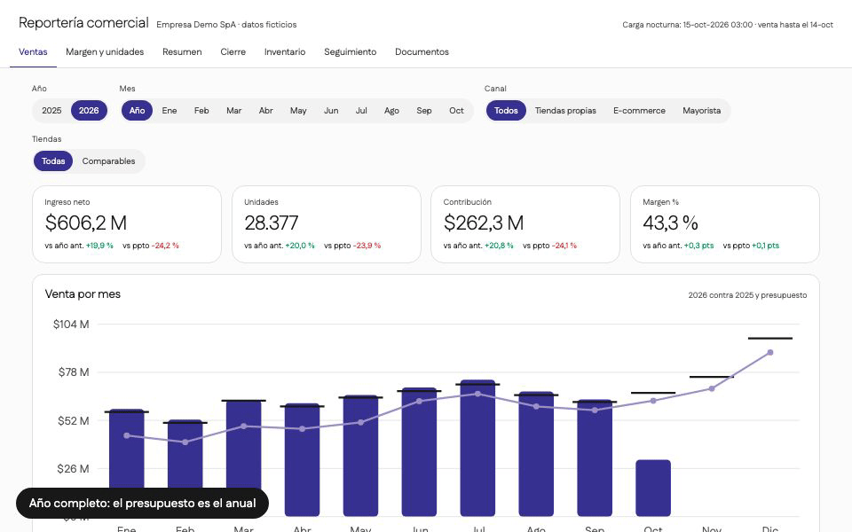This screenshot has width=852, height=532.
Task: Set the month filter to Ago
Action: coord(391,111)
